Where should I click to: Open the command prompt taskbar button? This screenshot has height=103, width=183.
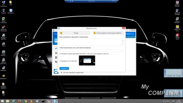click(x=43, y=101)
